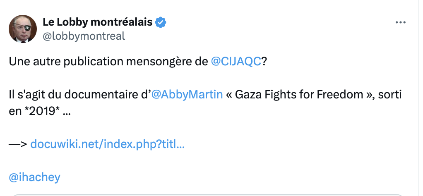The image size is (423, 196).
Task: Open the three-dot more options menu
Action: (x=400, y=23)
